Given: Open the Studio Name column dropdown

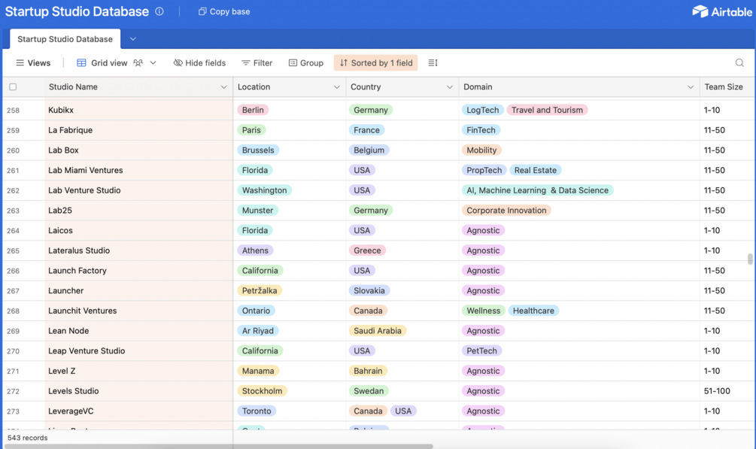Looking at the screenshot, I should (223, 86).
